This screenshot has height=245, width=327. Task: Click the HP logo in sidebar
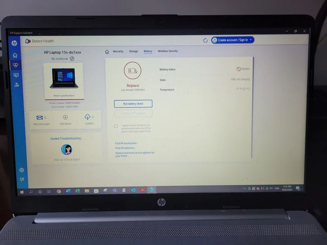point(15,43)
